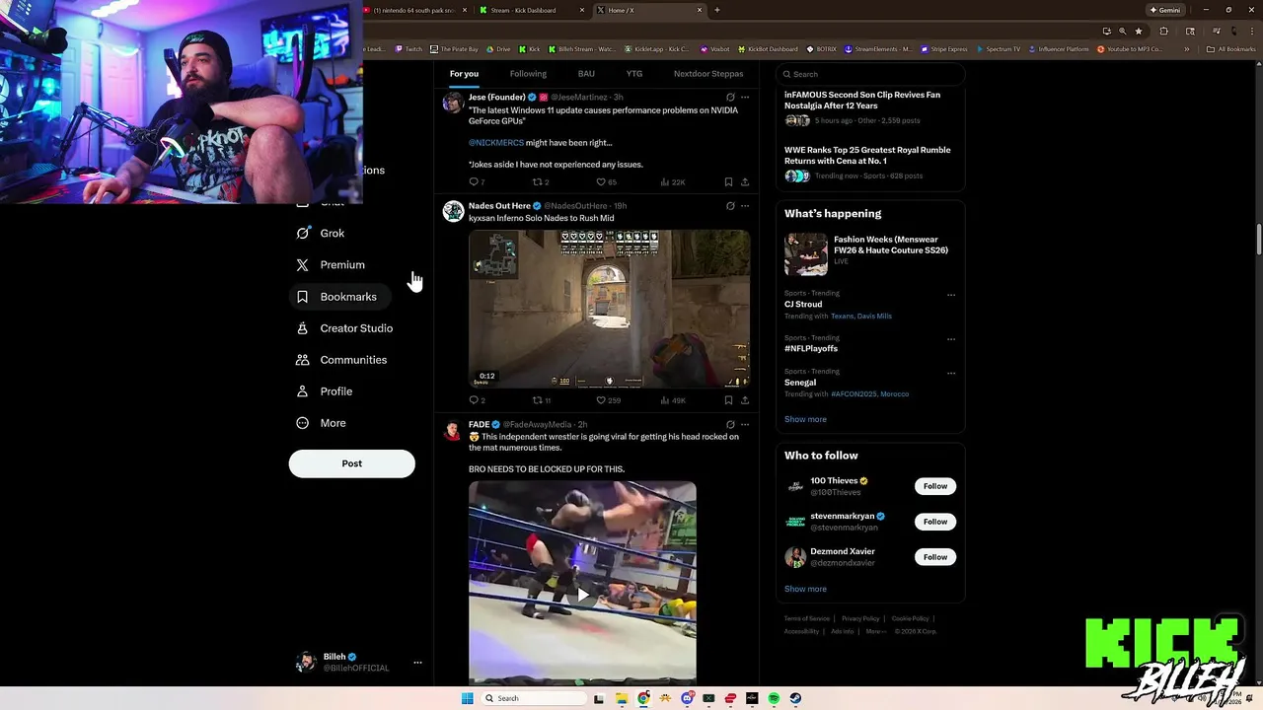Open the KickBot Dashboard bookmark

[767, 49]
